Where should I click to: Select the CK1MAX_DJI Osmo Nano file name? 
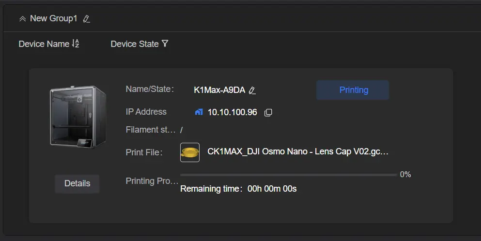point(297,151)
